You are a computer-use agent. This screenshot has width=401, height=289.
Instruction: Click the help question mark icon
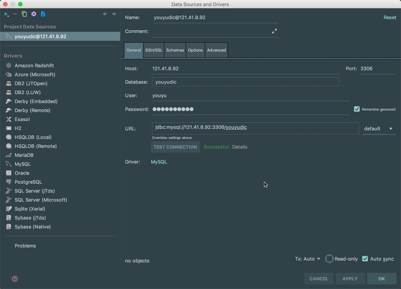coord(15,279)
